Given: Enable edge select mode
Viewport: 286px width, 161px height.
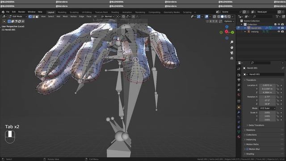Looking at the screenshot, I should pyautogui.click(x=34, y=17).
